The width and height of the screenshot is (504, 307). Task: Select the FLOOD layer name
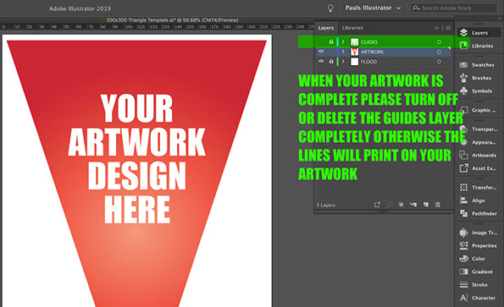[368, 62]
